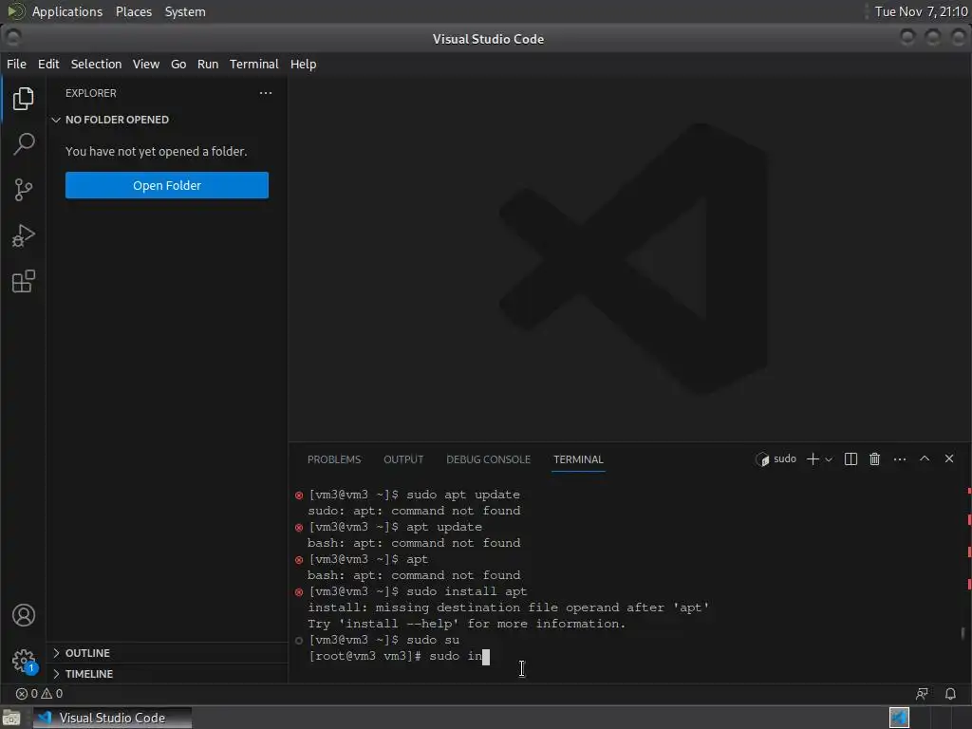Viewport: 972px width, 729px height.
Task: Open the Go menu
Action: 178,64
